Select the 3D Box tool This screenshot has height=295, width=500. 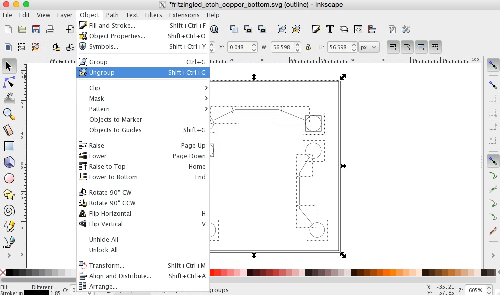point(9,162)
